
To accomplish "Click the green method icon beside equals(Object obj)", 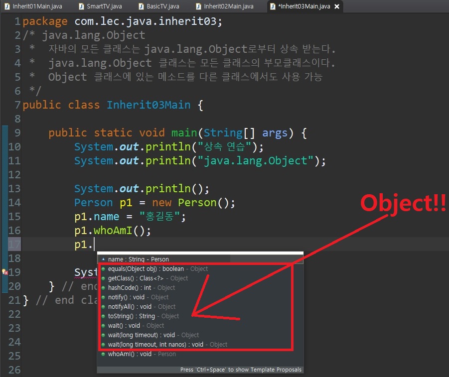I will pos(103,269).
